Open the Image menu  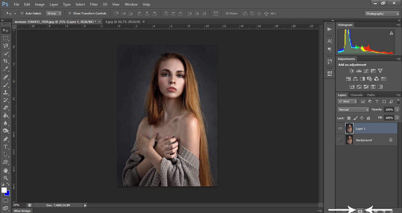40,4
